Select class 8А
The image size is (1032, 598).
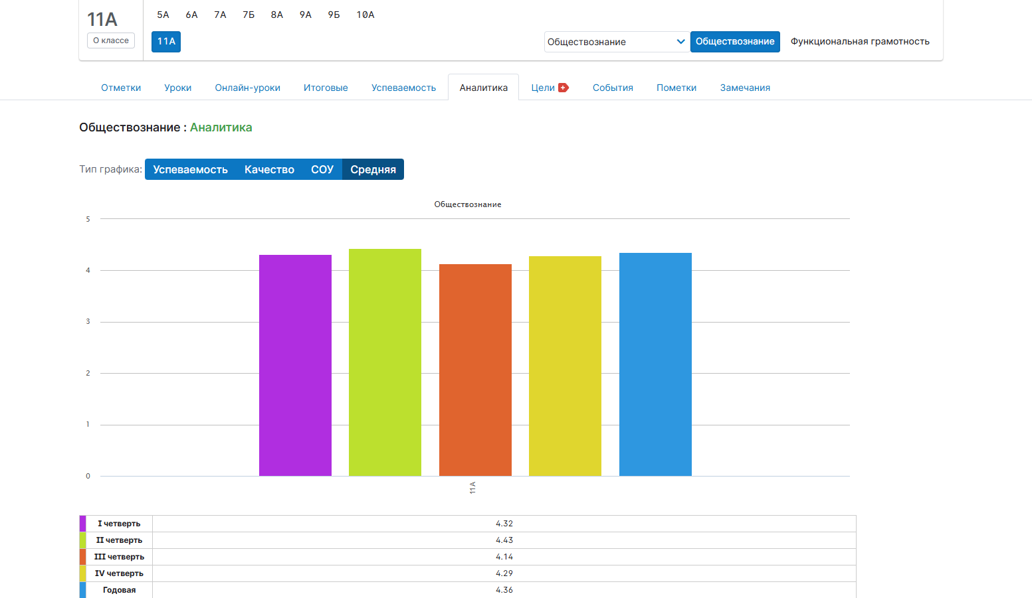click(x=277, y=15)
